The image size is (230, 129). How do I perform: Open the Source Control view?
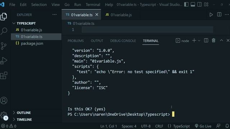point(4,46)
